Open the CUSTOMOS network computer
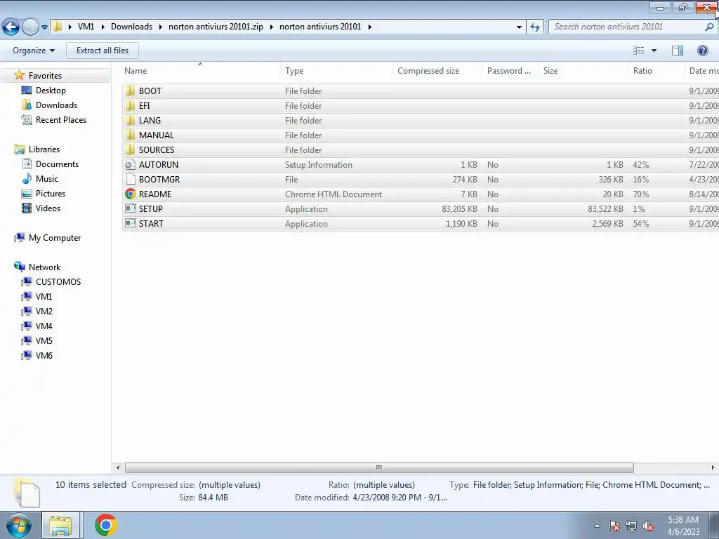The image size is (719, 539). (x=58, y=282)
